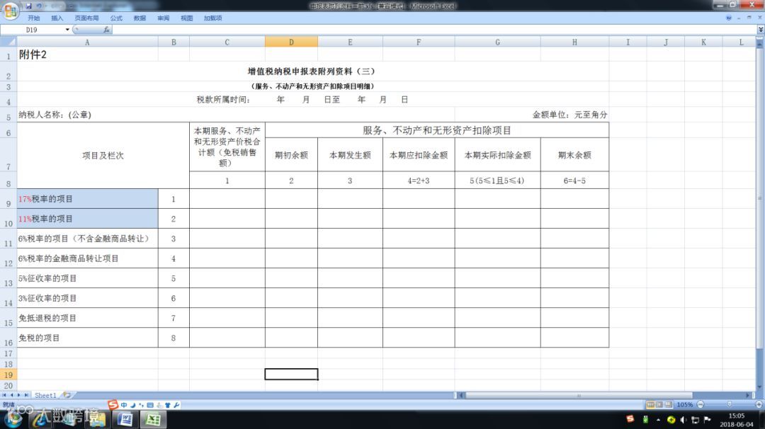Click the Select All corner box
This screenshot has height=429, width=765.
pyautogui.click(x=8, y=42)
